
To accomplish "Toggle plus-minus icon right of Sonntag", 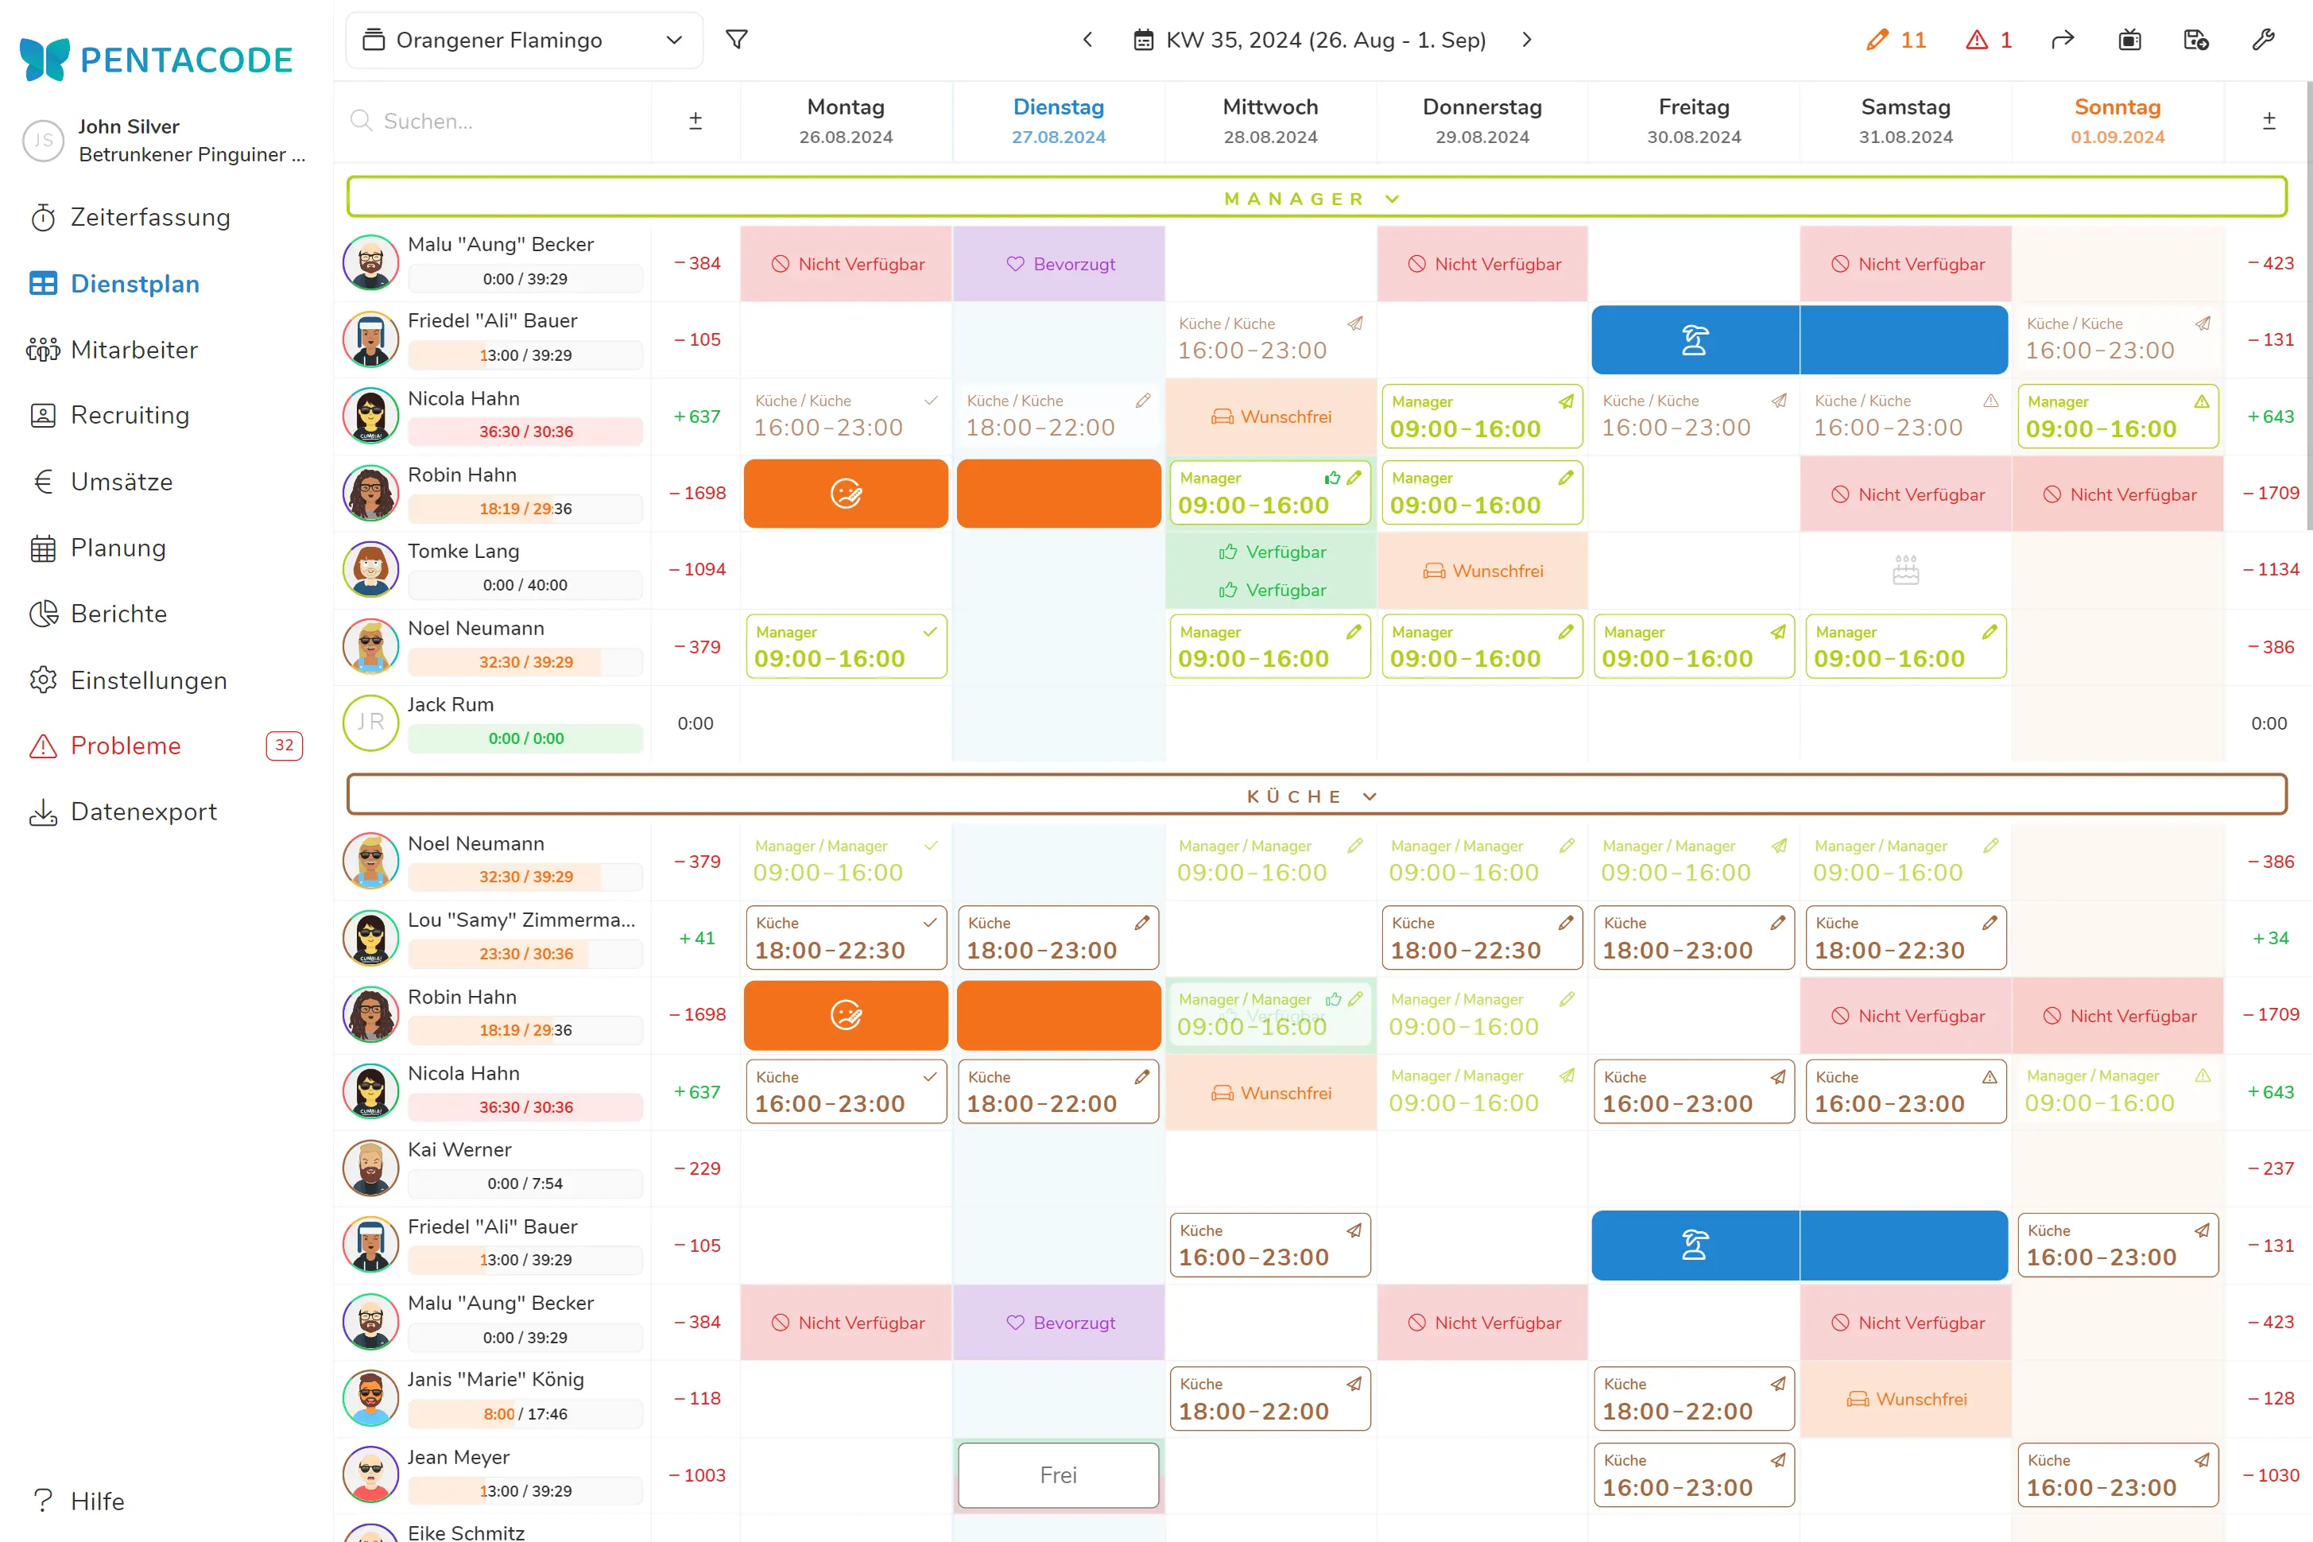I will 2268,121.
